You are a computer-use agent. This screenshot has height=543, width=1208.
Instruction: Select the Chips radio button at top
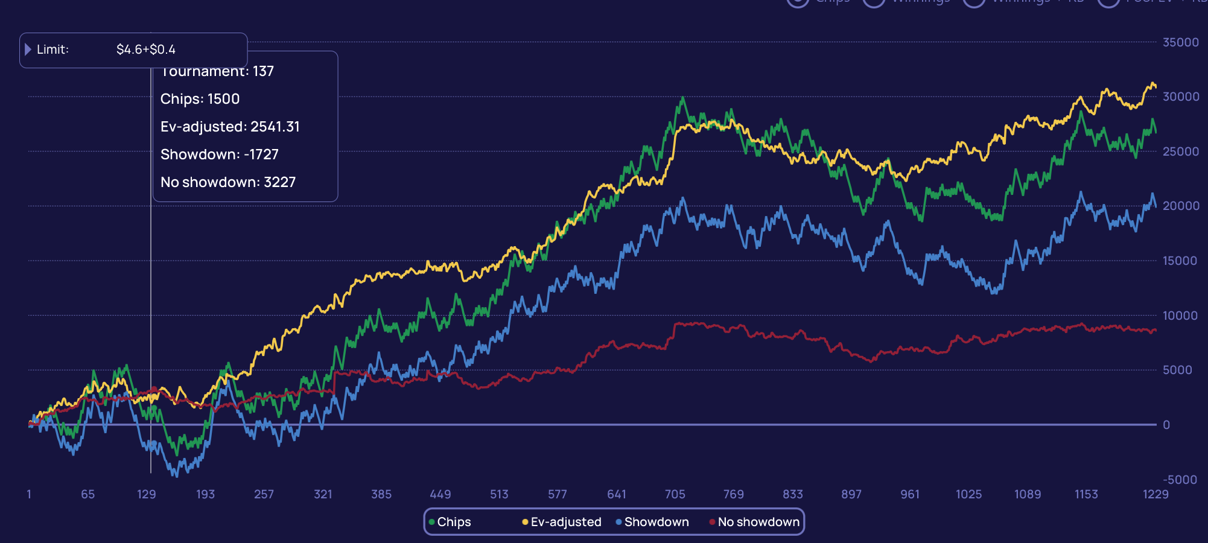[798, 2]
